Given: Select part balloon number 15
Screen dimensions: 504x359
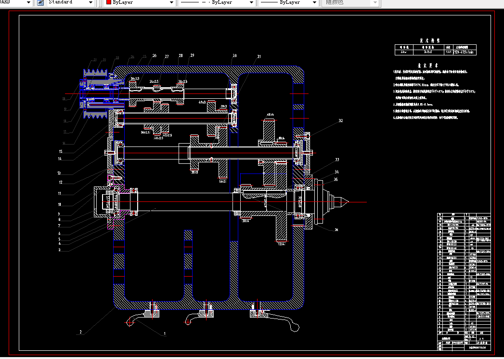Looking at the screenshot, I should pos(61,151).
